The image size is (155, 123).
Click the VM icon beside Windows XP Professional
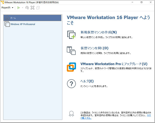tap(7, 24)
